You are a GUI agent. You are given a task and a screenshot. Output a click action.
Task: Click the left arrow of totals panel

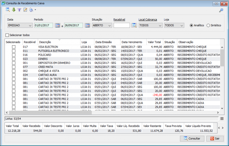[219, 128]
